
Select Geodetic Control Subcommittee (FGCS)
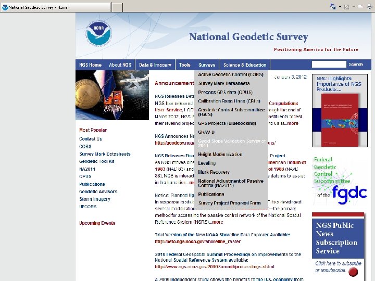(231, 112)
